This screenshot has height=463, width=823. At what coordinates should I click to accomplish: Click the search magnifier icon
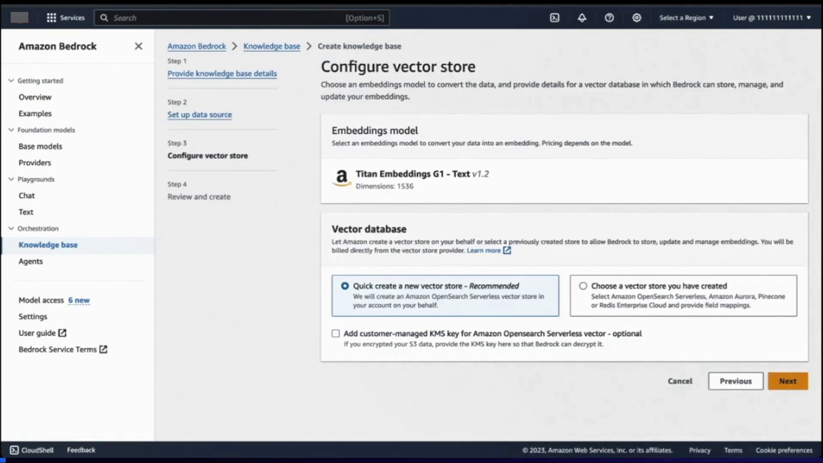coord(104,18)
